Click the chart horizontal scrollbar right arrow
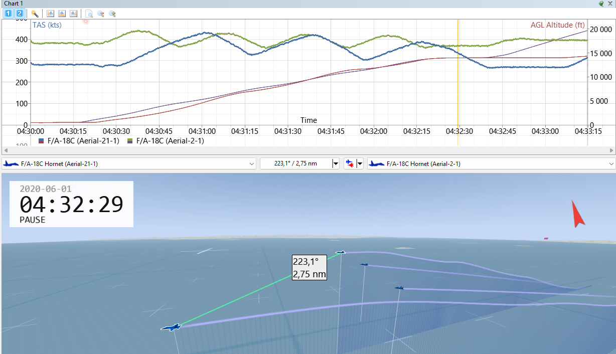 click(612, 150)
